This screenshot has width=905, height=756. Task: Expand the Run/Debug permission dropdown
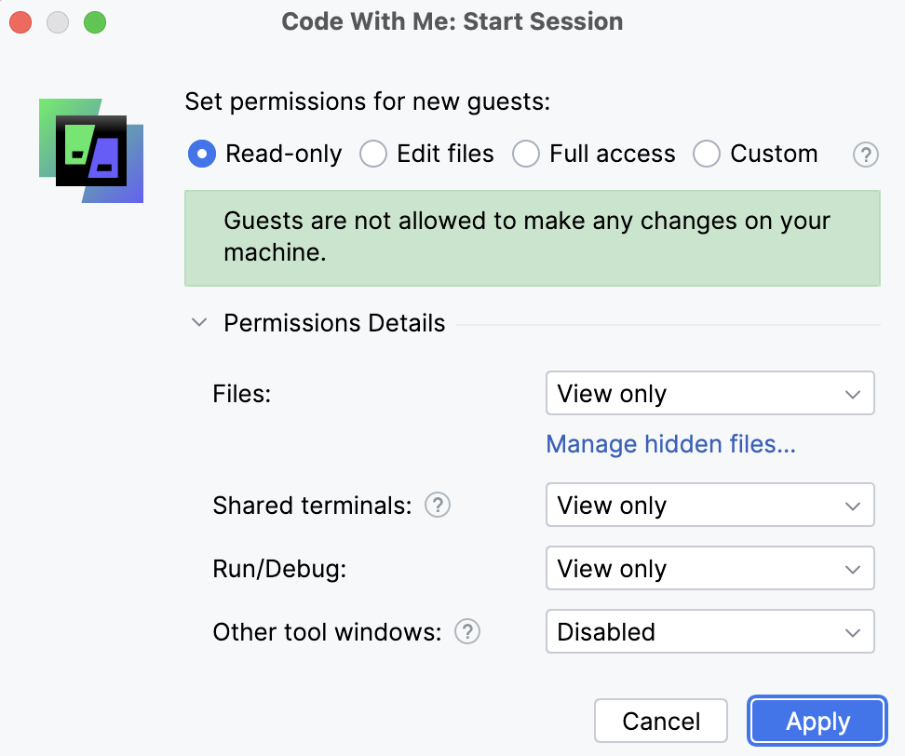[x=709, y=569]
